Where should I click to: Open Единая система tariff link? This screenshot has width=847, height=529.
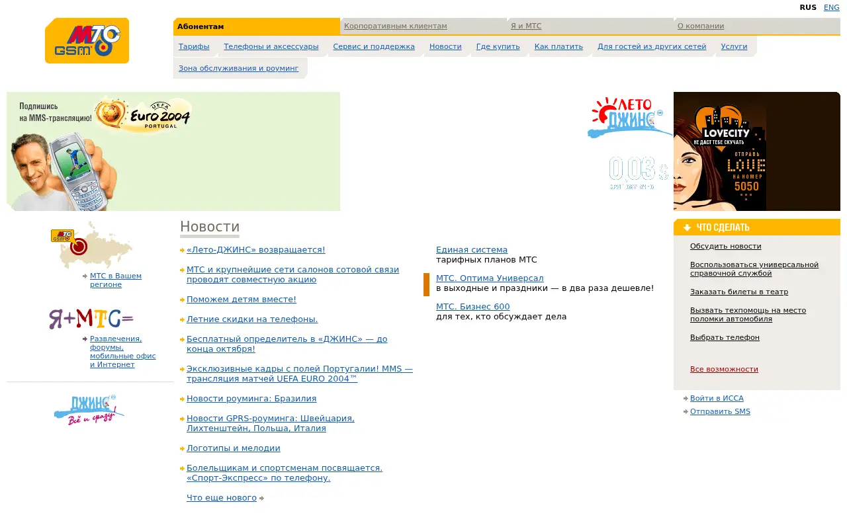coord(472,250)
